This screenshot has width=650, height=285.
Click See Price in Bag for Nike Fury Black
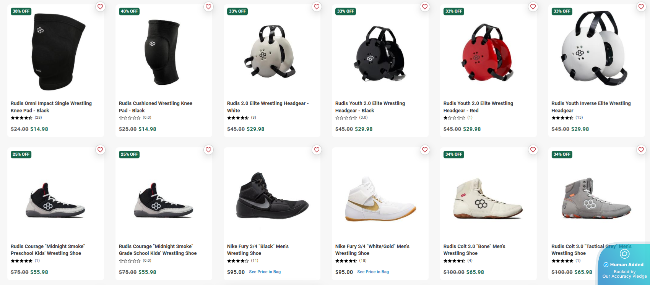[265, 272]
